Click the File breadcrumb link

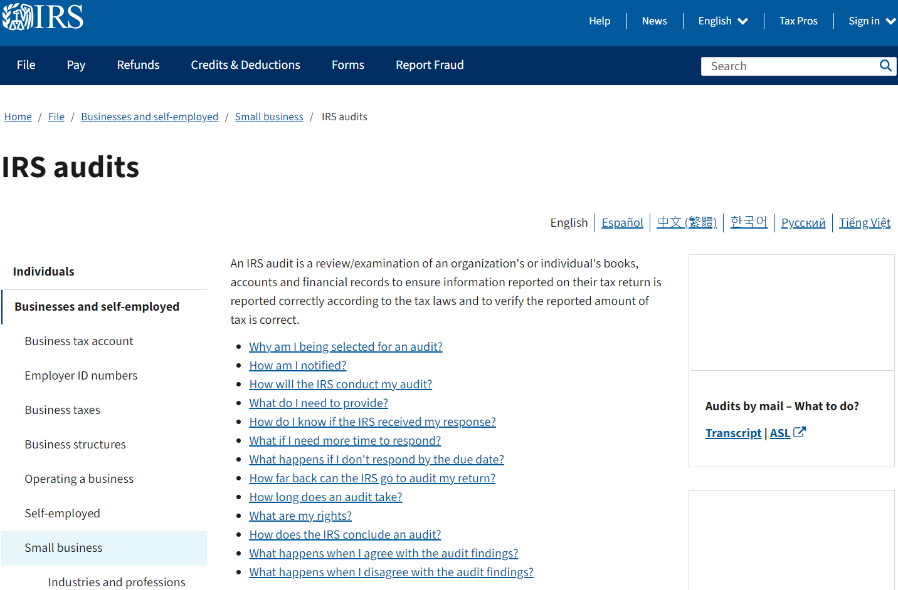(56, 117)
